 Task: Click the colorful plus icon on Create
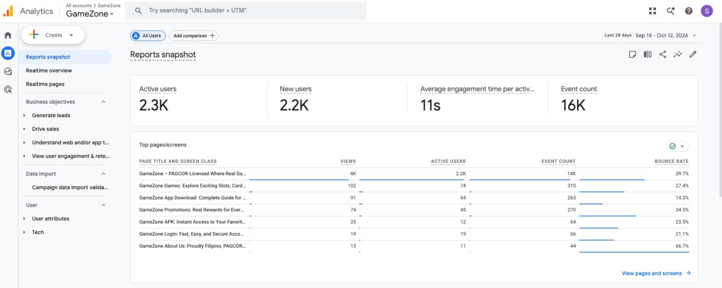(x=34, y=35)
